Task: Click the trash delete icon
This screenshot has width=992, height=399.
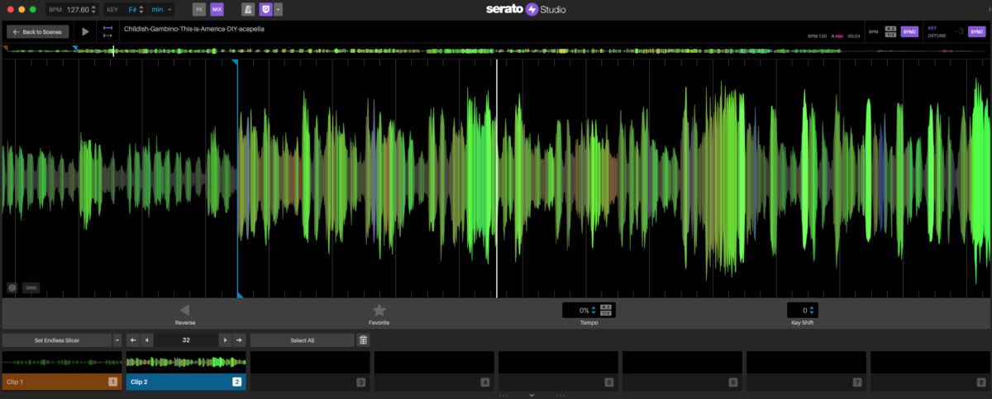Action: (364, 340)
